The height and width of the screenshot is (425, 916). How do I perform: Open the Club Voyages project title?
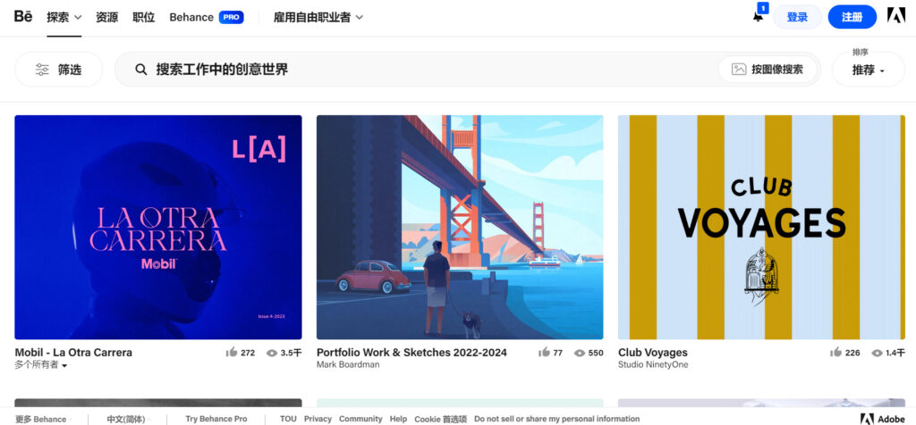[652, 352]
